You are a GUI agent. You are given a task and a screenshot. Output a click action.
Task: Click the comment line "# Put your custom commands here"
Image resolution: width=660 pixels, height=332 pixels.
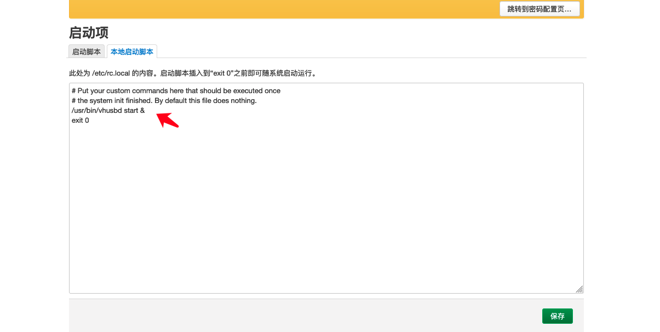176,91
